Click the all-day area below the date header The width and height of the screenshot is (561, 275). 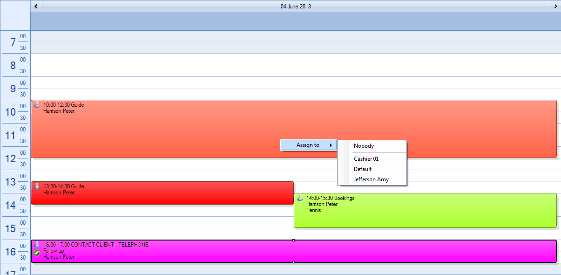[x=296, y=21]
